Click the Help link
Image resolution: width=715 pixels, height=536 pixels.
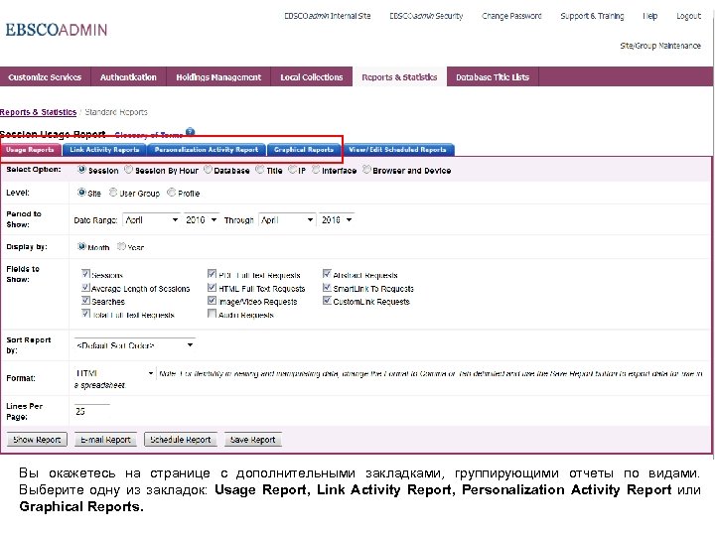point(650,16)
